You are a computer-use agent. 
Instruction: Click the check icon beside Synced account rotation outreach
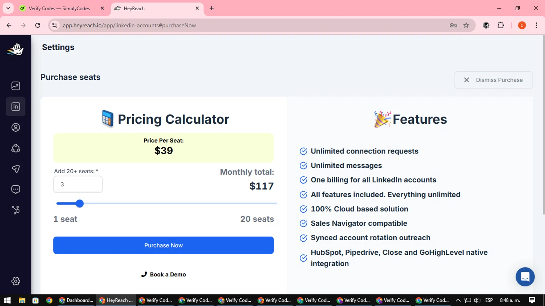click(x=303, y=238)
